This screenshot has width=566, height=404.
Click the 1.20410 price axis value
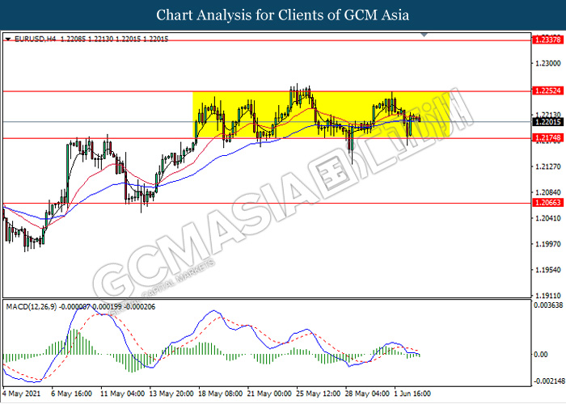548,218
